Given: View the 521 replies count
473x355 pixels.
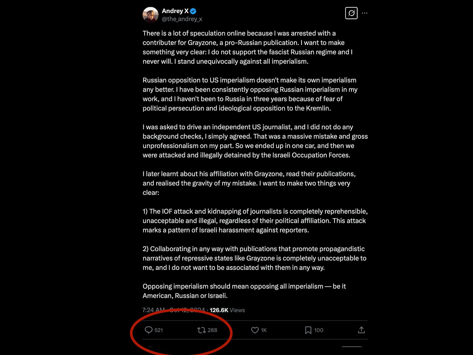Looking at the screenshot, I should [159, 330].
